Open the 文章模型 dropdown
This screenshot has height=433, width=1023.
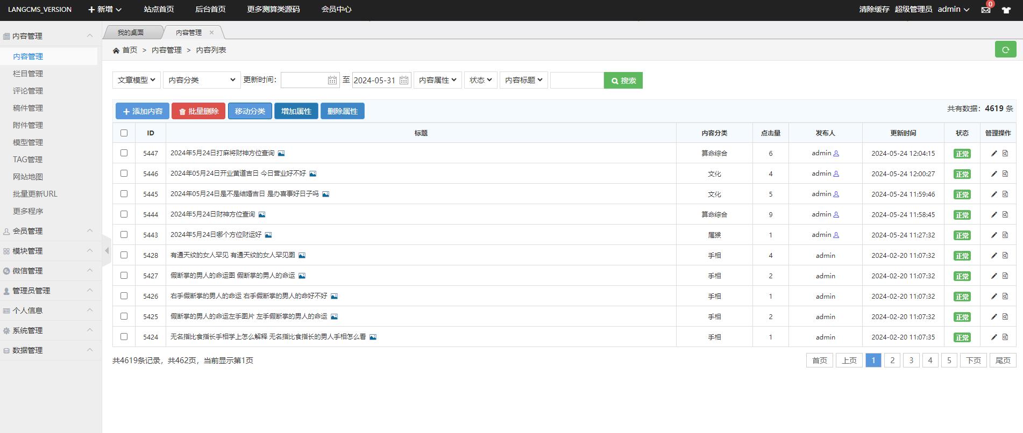point(137,80)
